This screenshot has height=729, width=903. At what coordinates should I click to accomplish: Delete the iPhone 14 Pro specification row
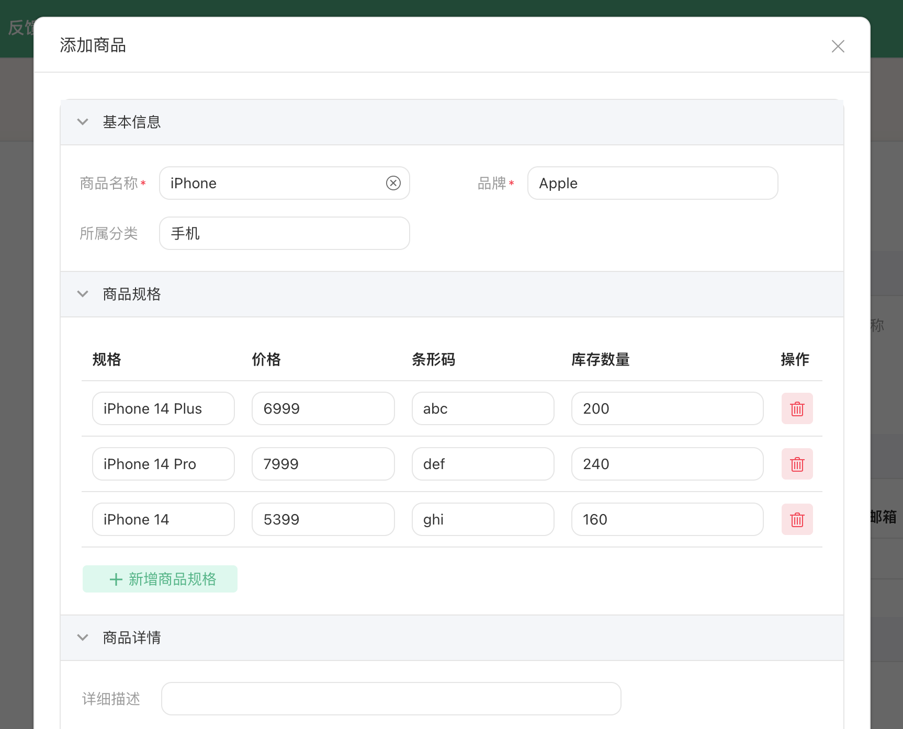[797, 464]
